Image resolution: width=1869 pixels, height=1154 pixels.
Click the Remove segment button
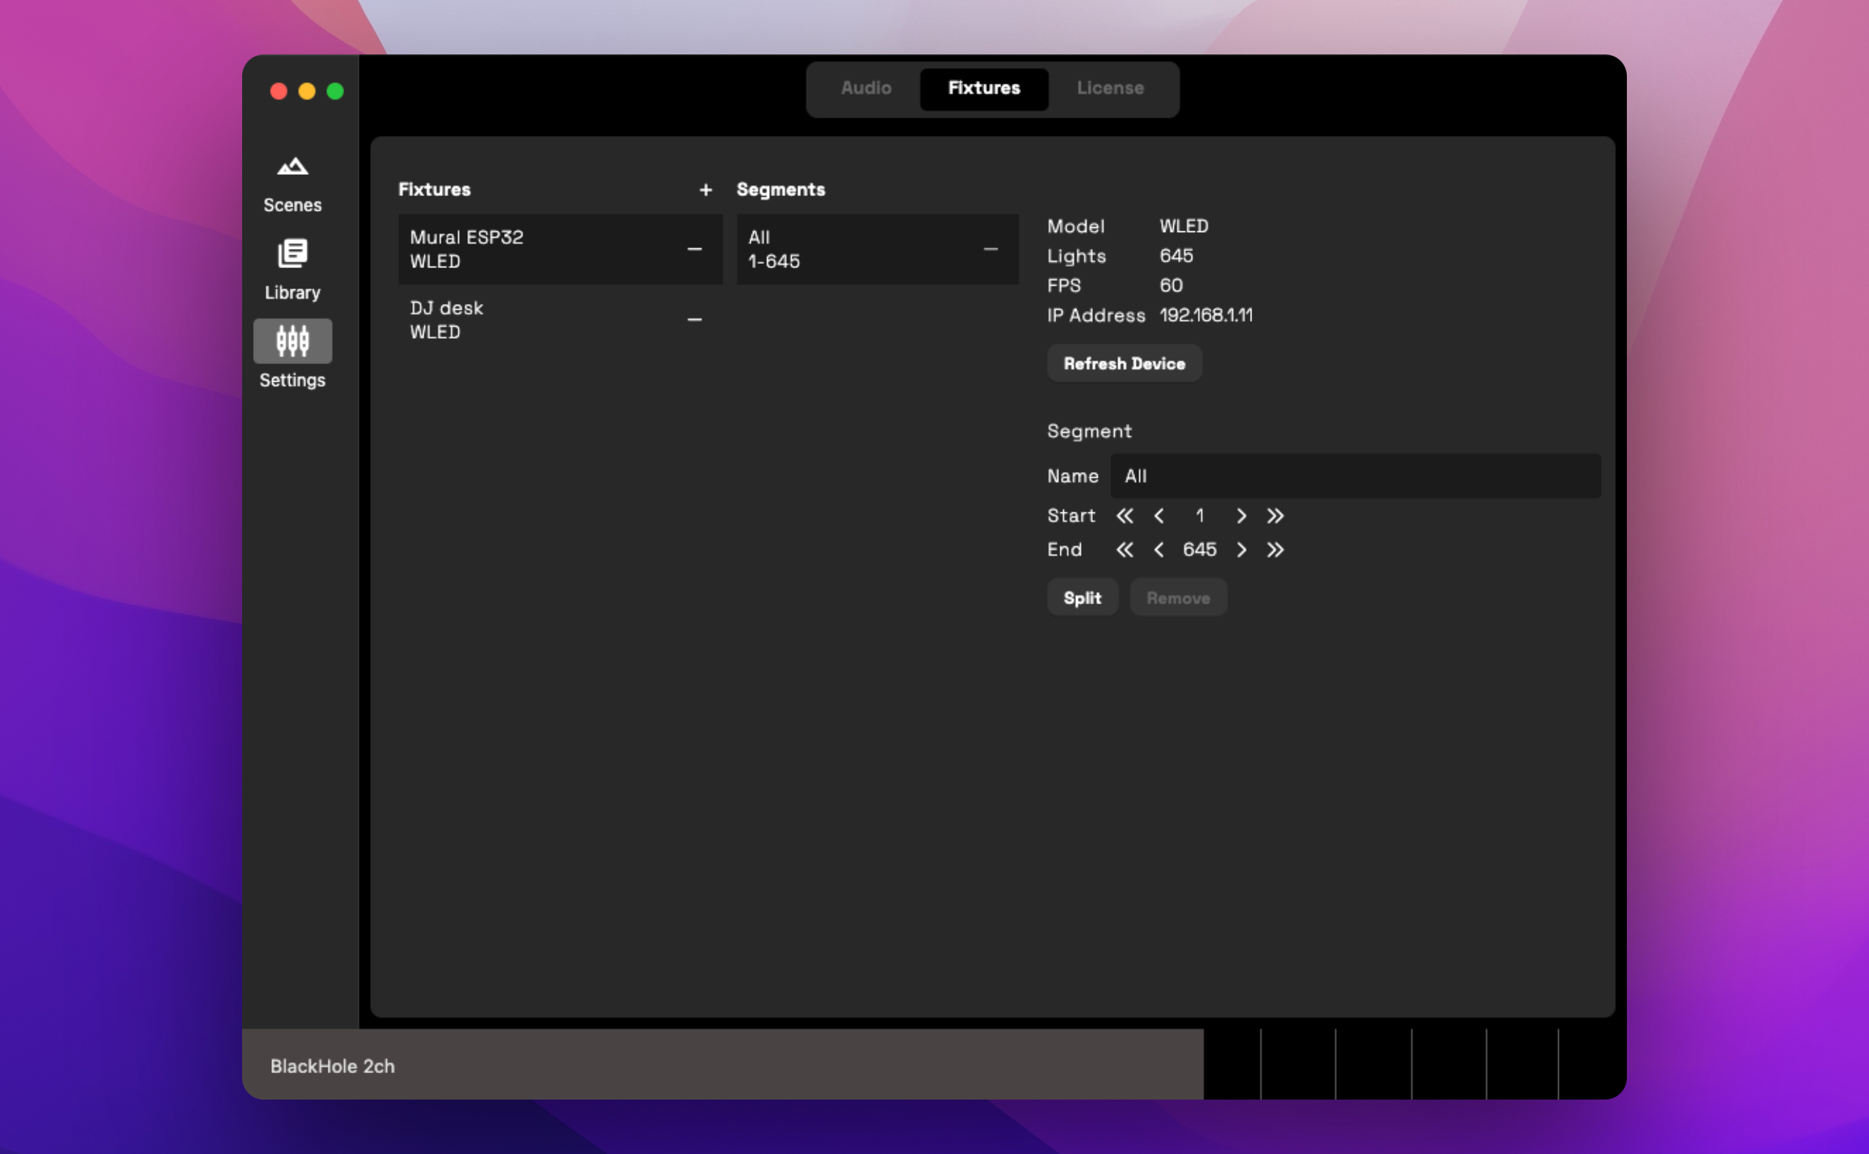point(1179,597)
